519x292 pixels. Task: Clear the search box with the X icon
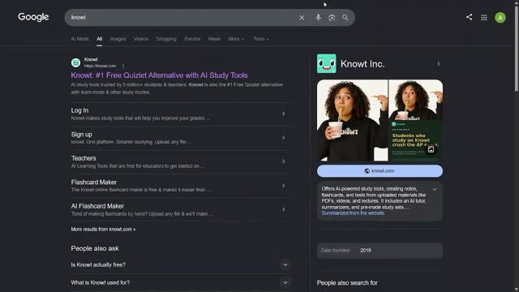pos(302,18)
